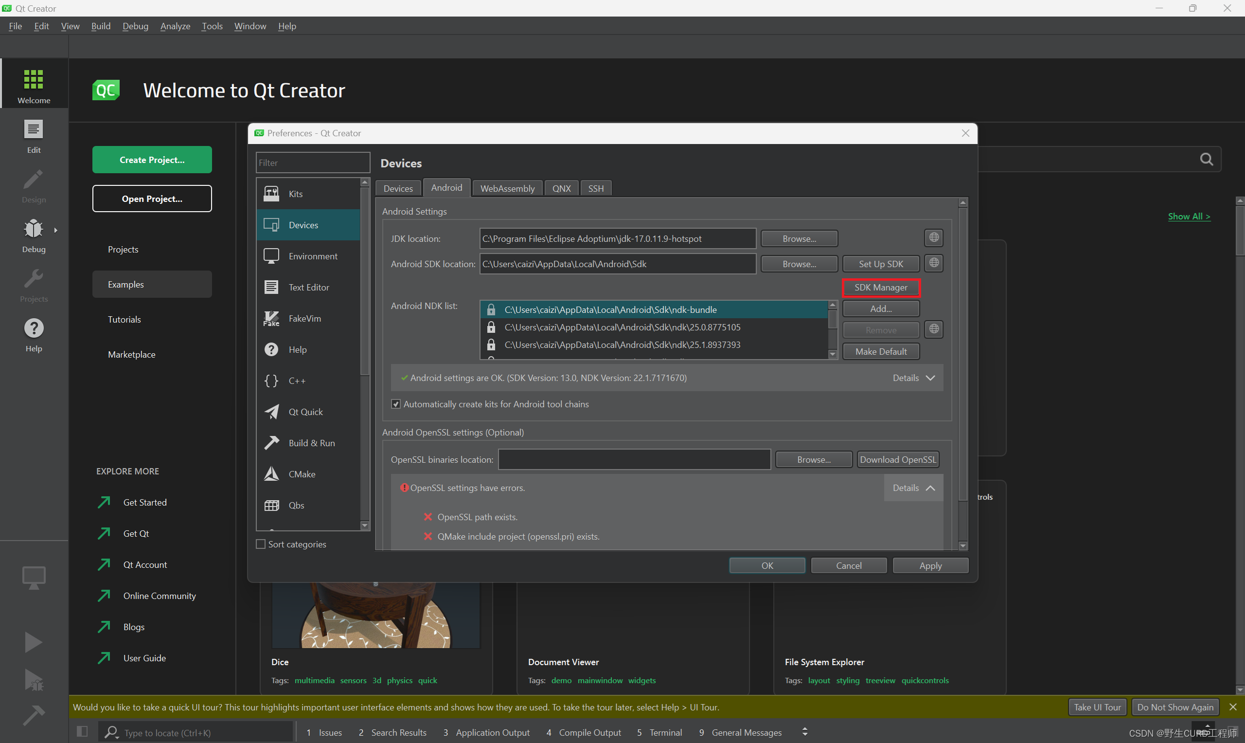Open JDK download web page globe icon
Screen dimensions: 1245x743
coord(934,238)
